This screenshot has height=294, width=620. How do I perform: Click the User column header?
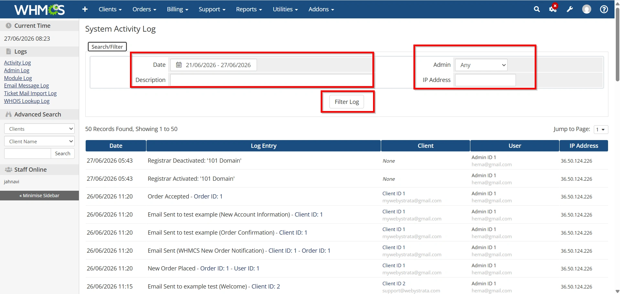coord(515,146)
